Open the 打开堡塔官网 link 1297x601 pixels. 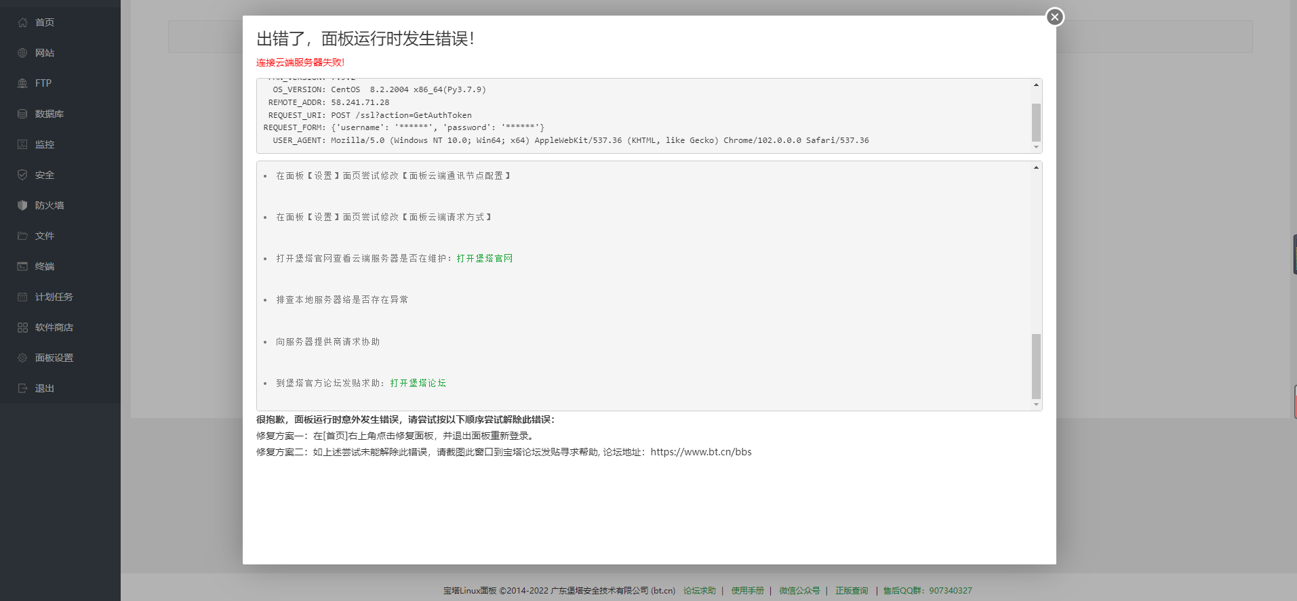coord(485,258)
